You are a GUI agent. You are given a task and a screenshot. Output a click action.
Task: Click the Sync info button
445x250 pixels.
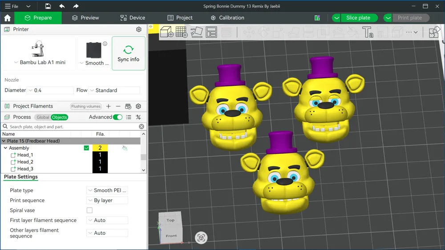pyautogui.click(x=129, y=53)
